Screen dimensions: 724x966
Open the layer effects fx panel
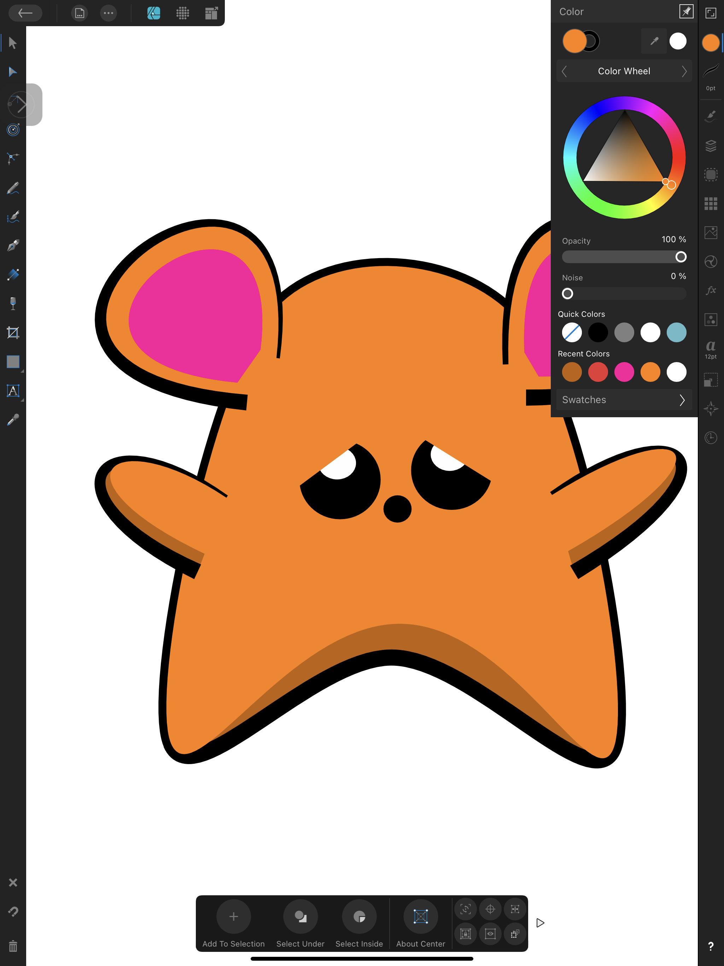pos(711,290)
